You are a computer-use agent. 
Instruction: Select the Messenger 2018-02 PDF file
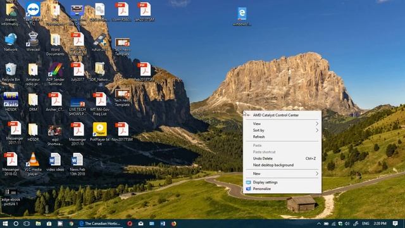(x=11, y=164)
